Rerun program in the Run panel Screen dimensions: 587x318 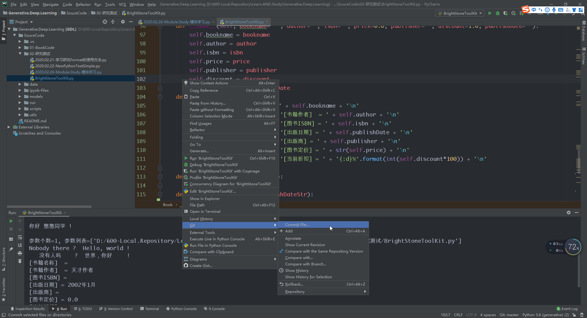tap(11, 221)
